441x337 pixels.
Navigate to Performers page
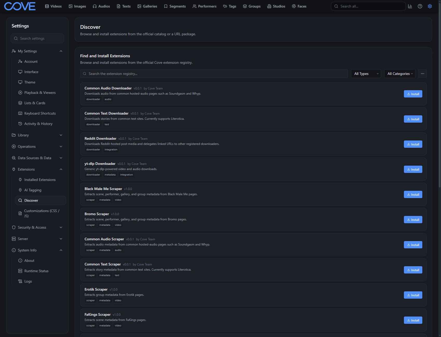[x=204, y=6]
